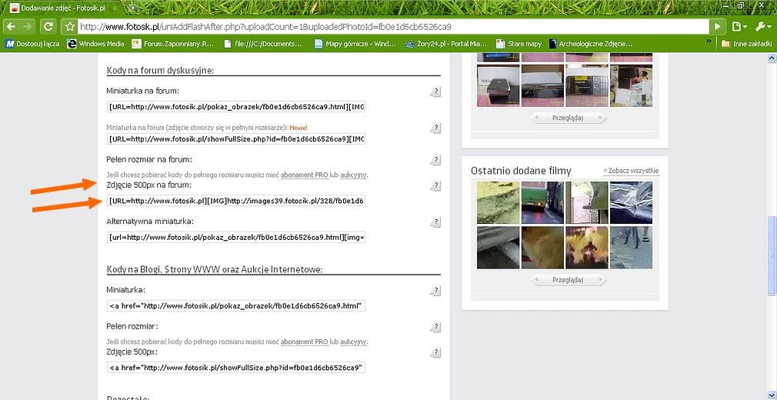Open second photo thumbnail in the photos row
The height and width of the screenshot is (400, 777).
click(542, 85)
